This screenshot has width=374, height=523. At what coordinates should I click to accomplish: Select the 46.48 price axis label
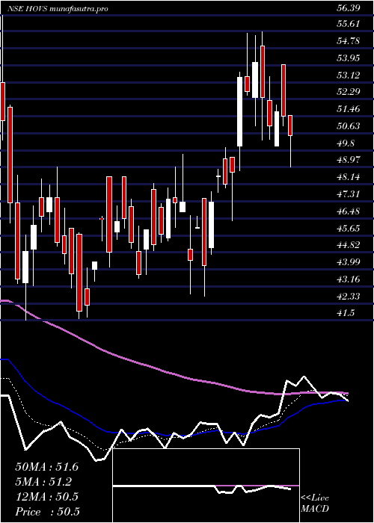click(349, 211)
